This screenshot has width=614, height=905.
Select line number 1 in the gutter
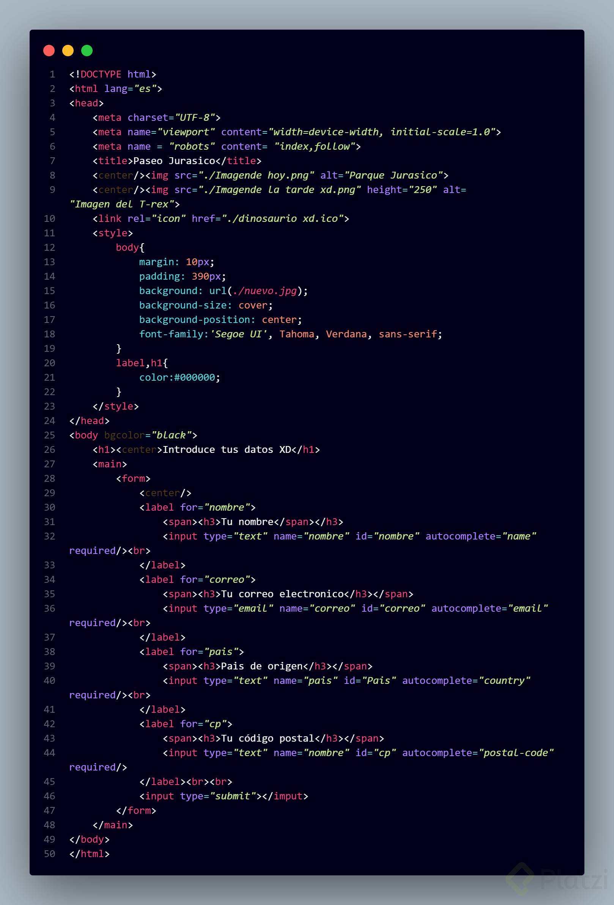[x=52, y=74]
